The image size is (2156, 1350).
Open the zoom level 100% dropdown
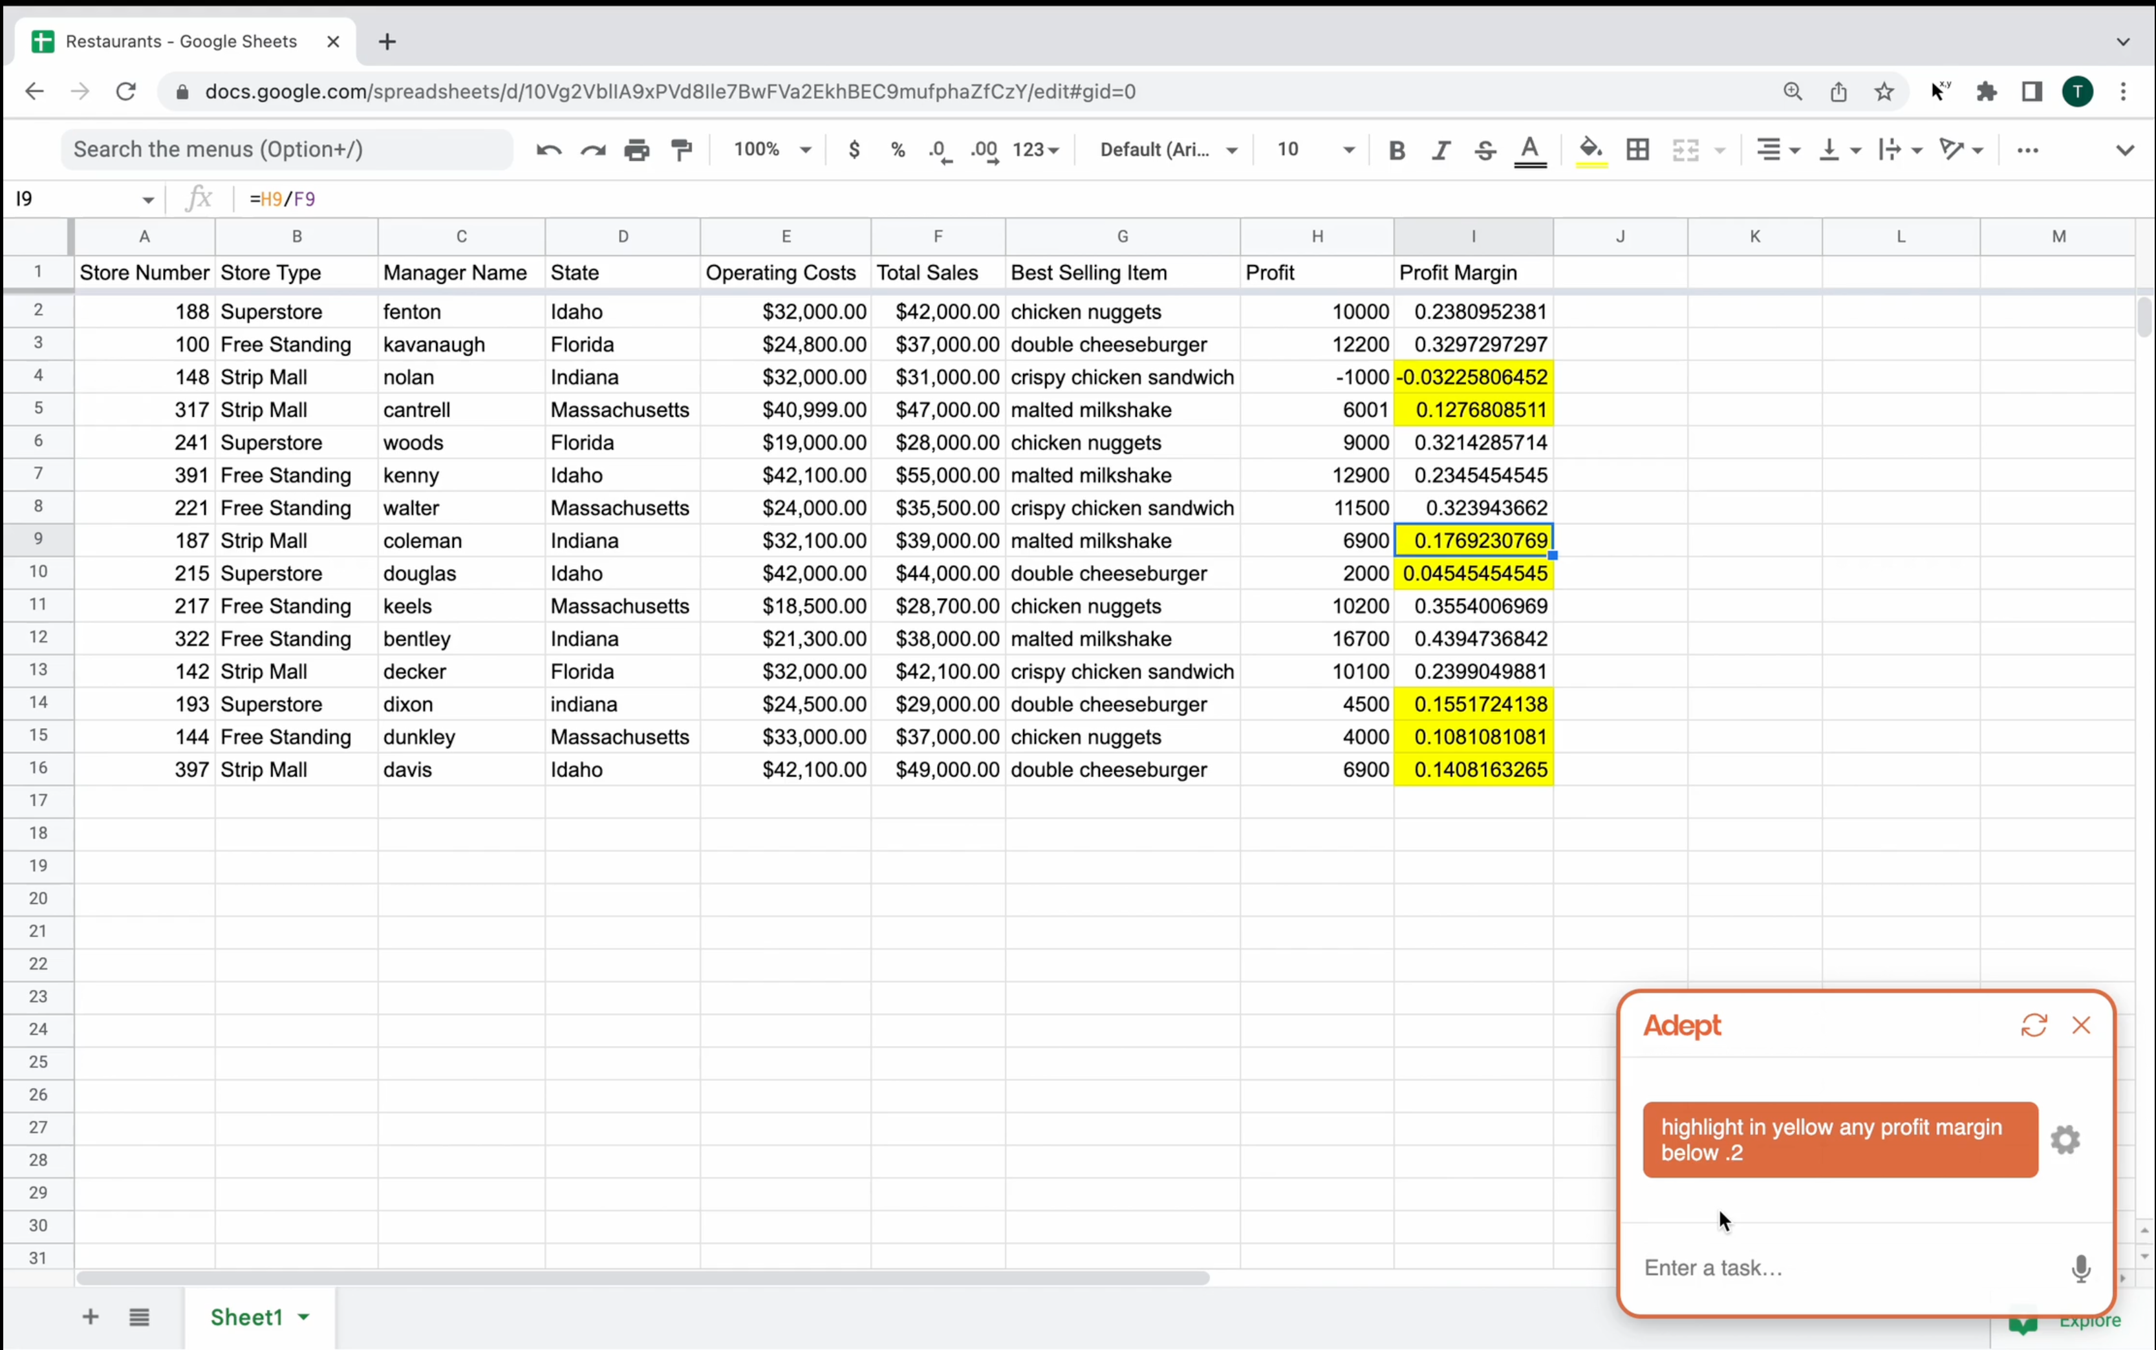pyautogui.click(x=772, y=150)
